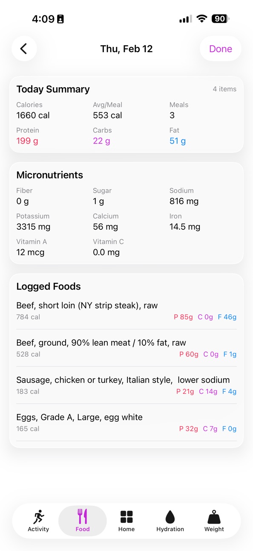The height and width of the screenshot is (551, 253).
Task: Select the egg white food entry
Action: [126, 422]
